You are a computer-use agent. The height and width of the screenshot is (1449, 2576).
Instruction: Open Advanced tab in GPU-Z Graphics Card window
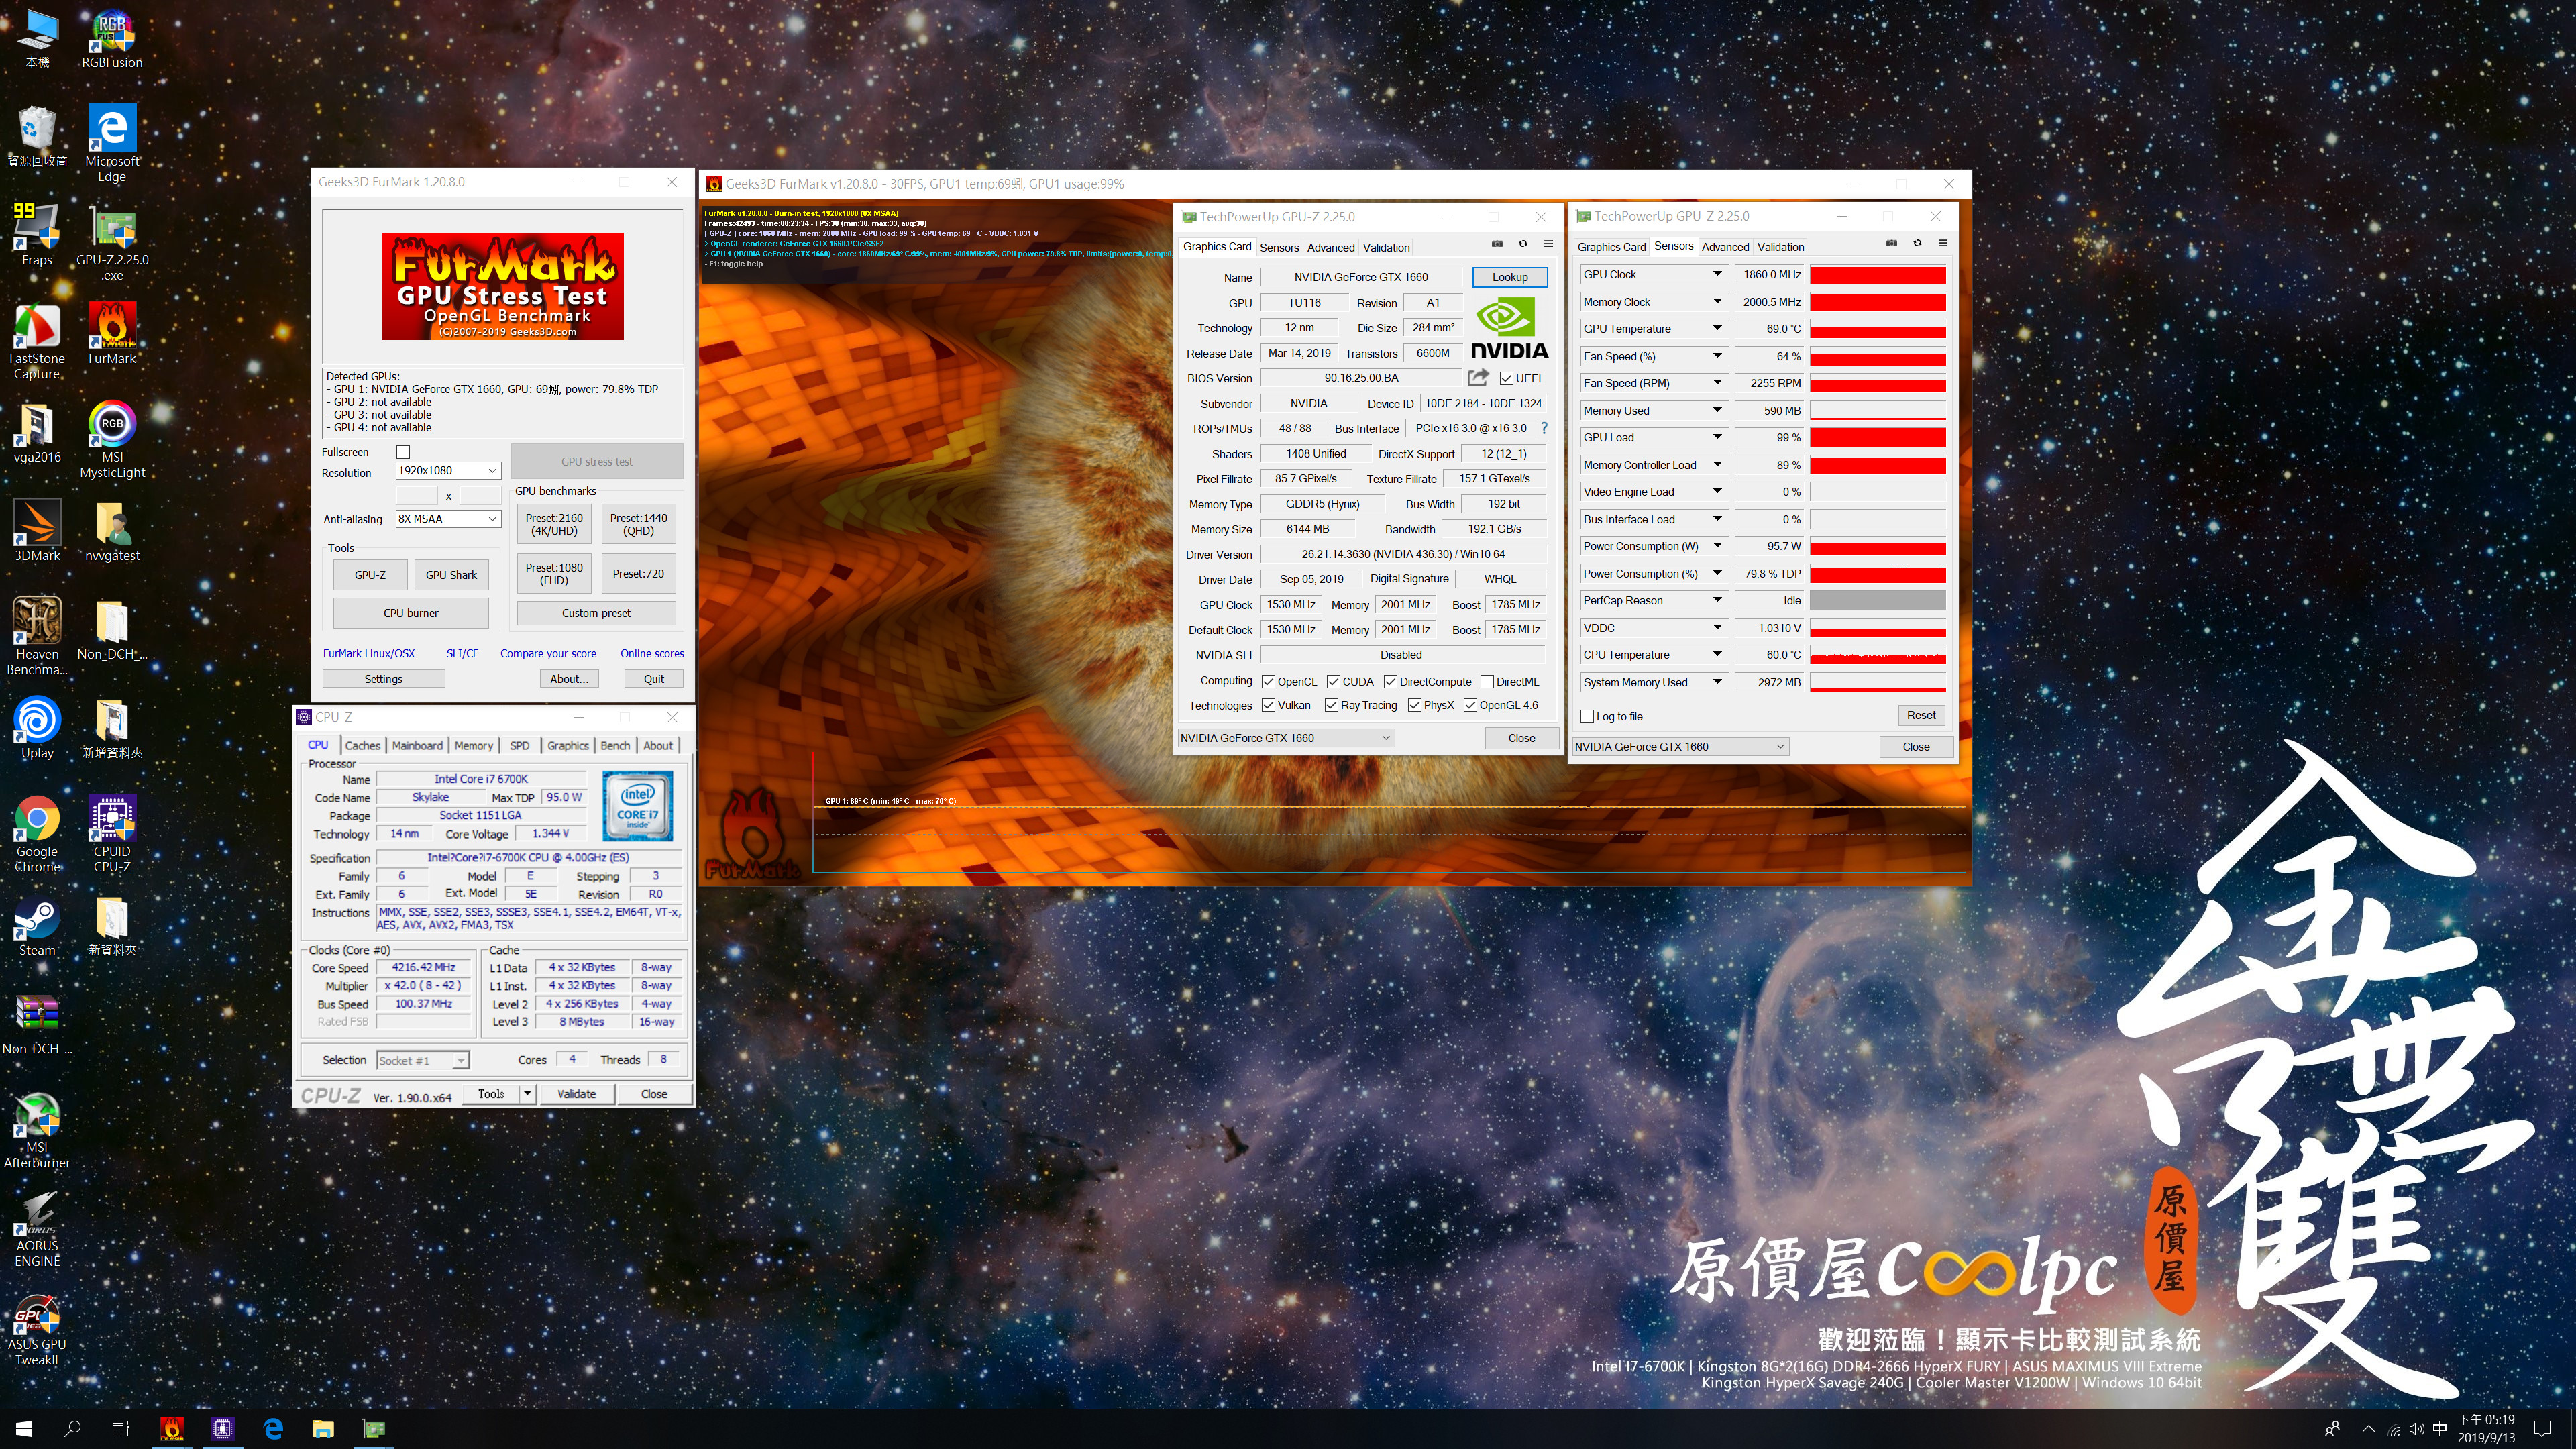pos(1330,247)
